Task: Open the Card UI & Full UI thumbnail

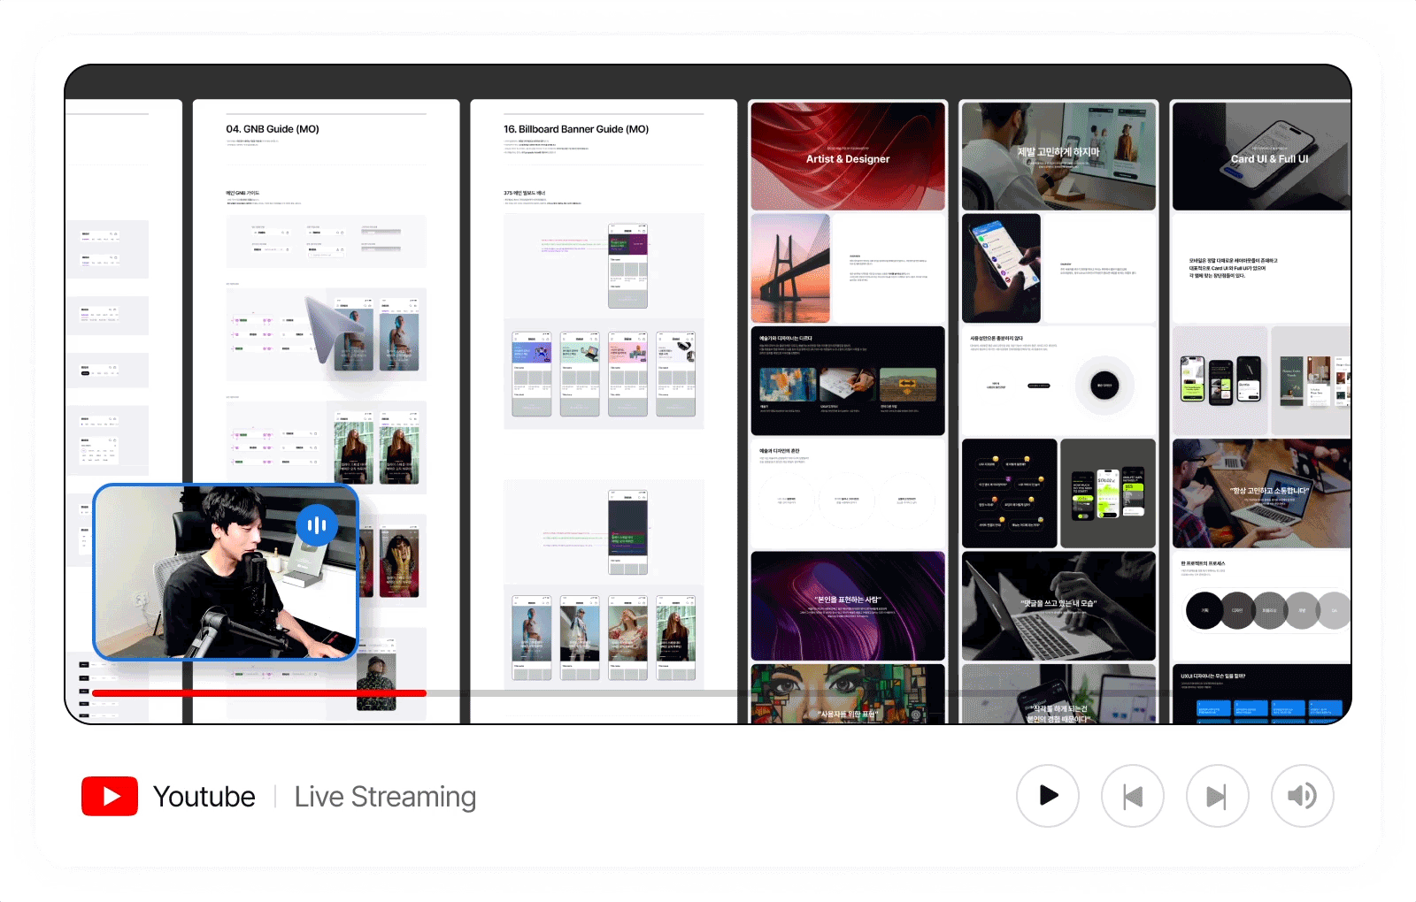Action: click(1261, 157)
